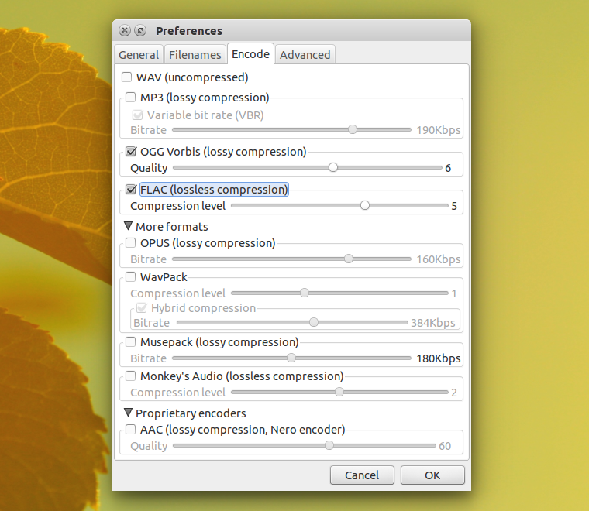Enable OPUS (lossy compression) checkbox
The image size is (589, 511).
coord(130,243)
